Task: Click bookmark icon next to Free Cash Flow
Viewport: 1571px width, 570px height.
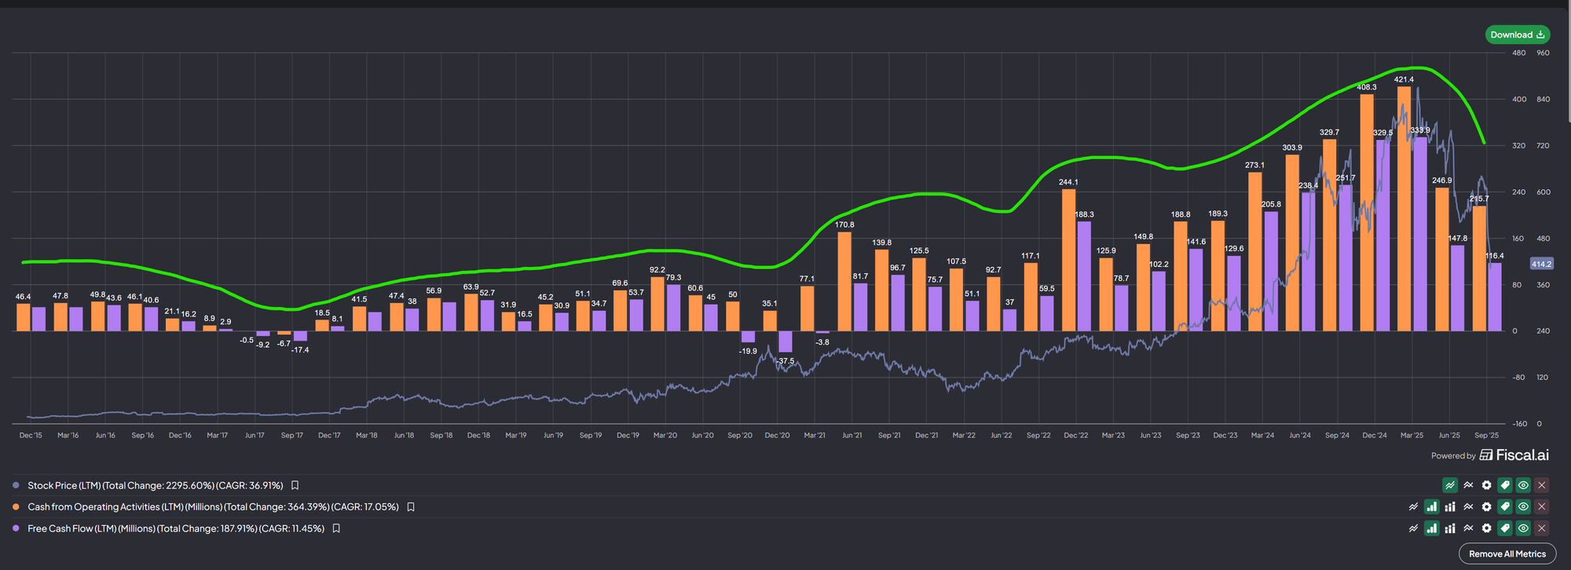Action: pos(336,528)
